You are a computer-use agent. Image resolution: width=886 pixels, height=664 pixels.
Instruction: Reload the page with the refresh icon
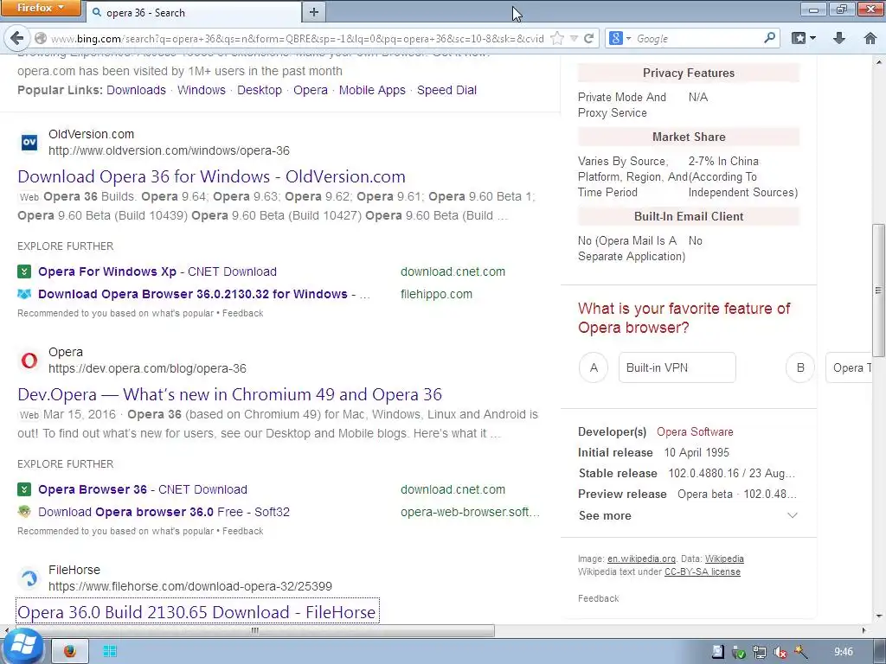[588, 38]
